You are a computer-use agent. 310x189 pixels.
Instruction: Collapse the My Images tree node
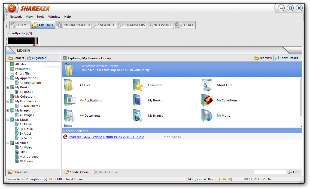(x=8, y=110)
